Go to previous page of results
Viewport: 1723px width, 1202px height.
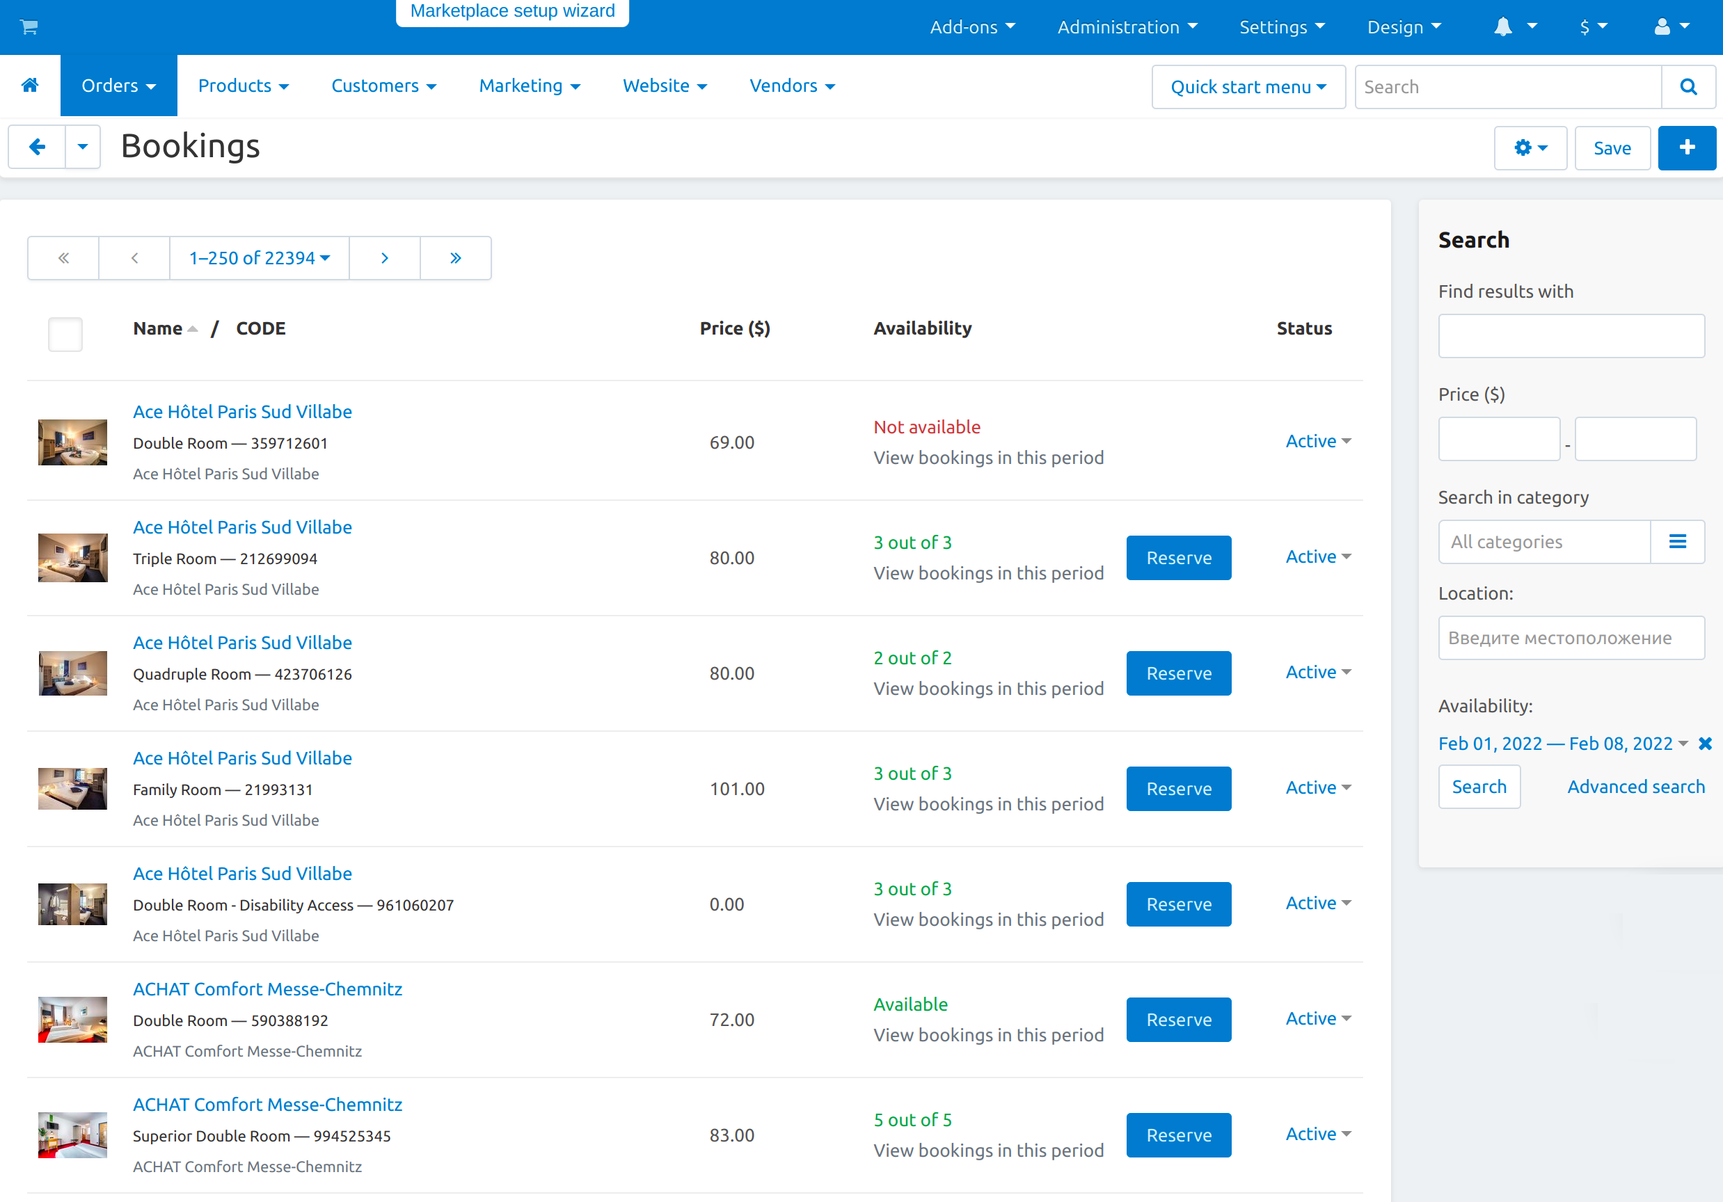click(134, 258)
